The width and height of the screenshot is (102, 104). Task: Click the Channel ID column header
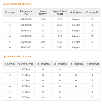click(x=92, y=12)
